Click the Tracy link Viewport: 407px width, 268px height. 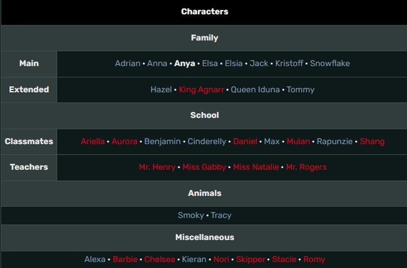(x=221, y=215)
